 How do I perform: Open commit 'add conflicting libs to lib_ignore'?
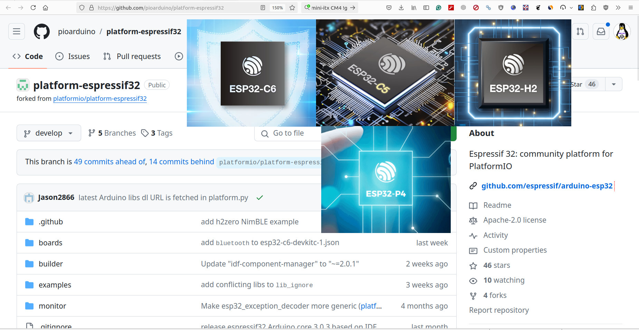click(x=257, y=285)
